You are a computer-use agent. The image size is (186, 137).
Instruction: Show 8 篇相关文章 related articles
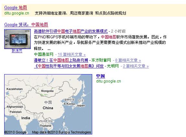(128, 60)
